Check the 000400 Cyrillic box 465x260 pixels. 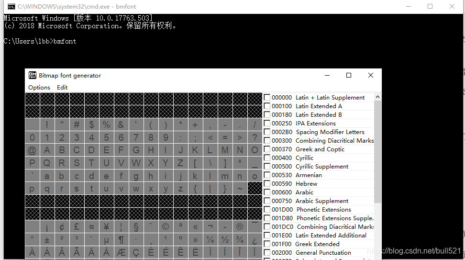coord(267,158)
